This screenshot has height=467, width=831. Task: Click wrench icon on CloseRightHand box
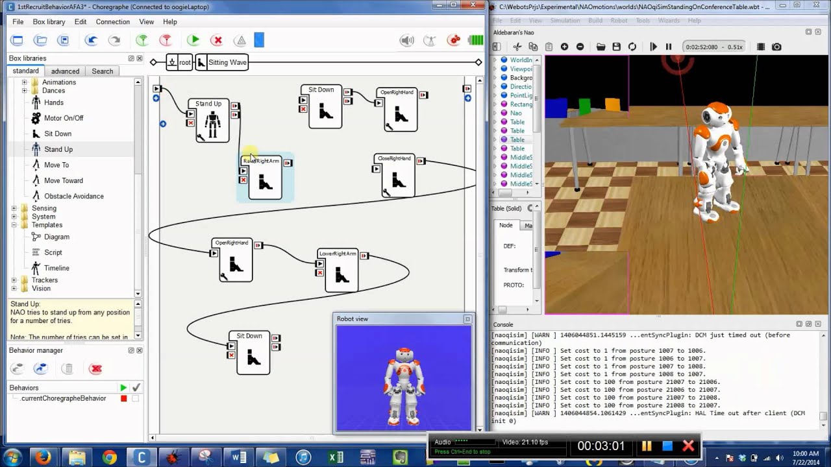pyautogui.click(x=386, y=192)
